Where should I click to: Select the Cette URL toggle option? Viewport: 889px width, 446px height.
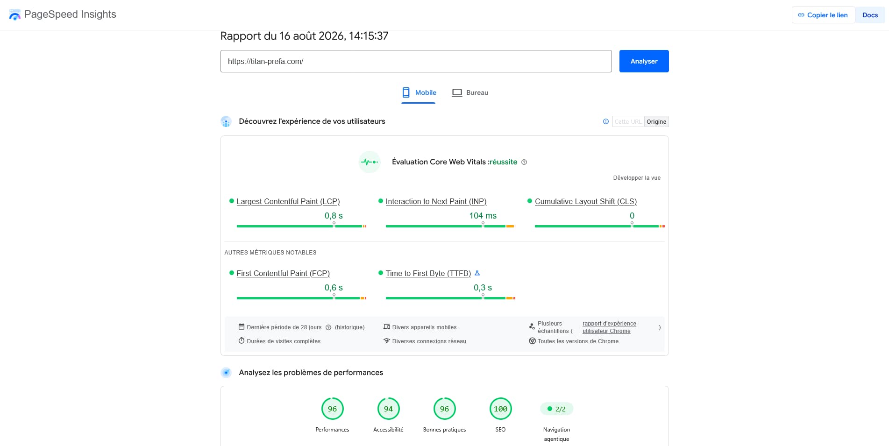[628, 121]
